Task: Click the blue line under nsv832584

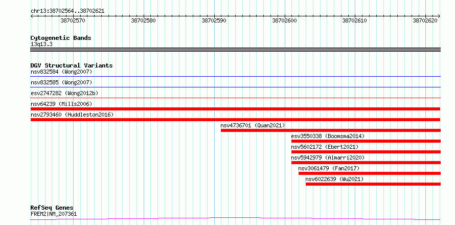Action: [x=235, y=77]
